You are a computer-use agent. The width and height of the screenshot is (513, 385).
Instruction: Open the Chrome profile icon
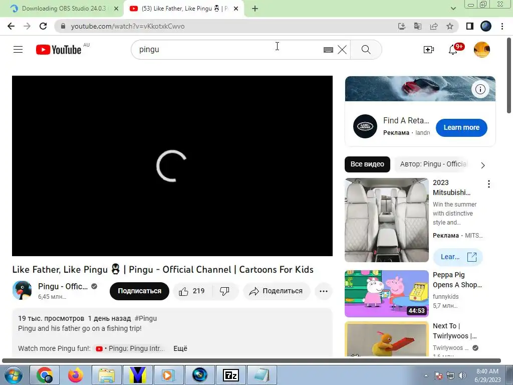(x=486, y=26)
